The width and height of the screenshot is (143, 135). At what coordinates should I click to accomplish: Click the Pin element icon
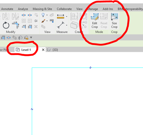(x=36, y=21)
